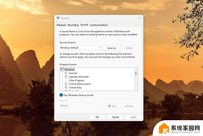Select the Windows root item in Program Events
Image resolution: width=203 pixels, height=136 pixels.
pyautogui.click(x=70, y=69)
